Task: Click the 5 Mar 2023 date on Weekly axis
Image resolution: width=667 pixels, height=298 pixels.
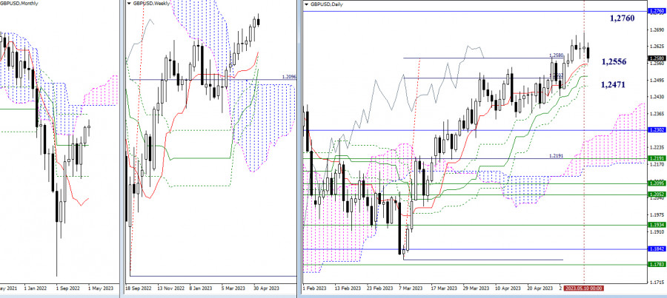Action: (234, 288)
